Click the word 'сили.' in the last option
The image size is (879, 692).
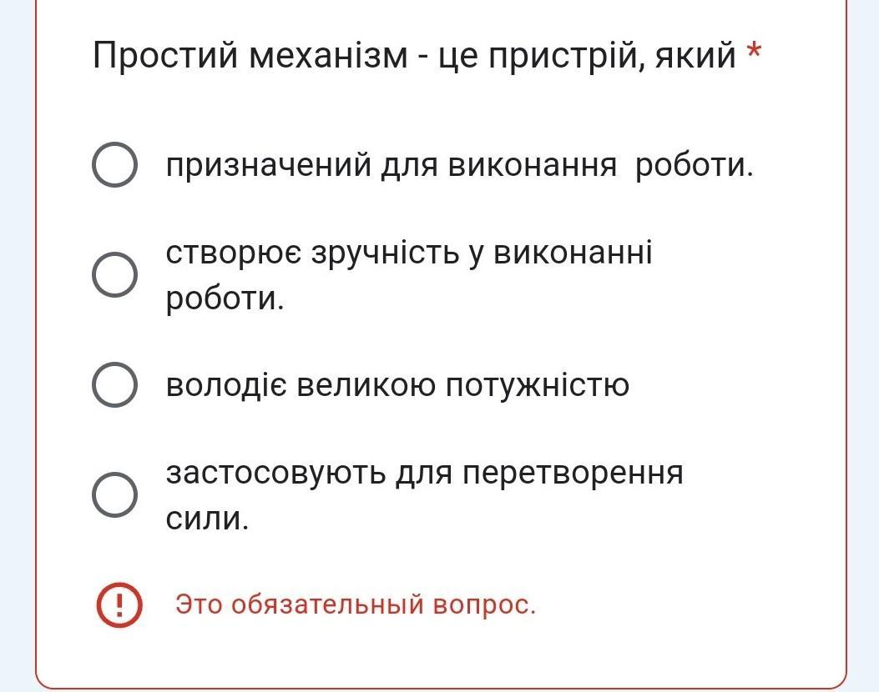[207, 519]
